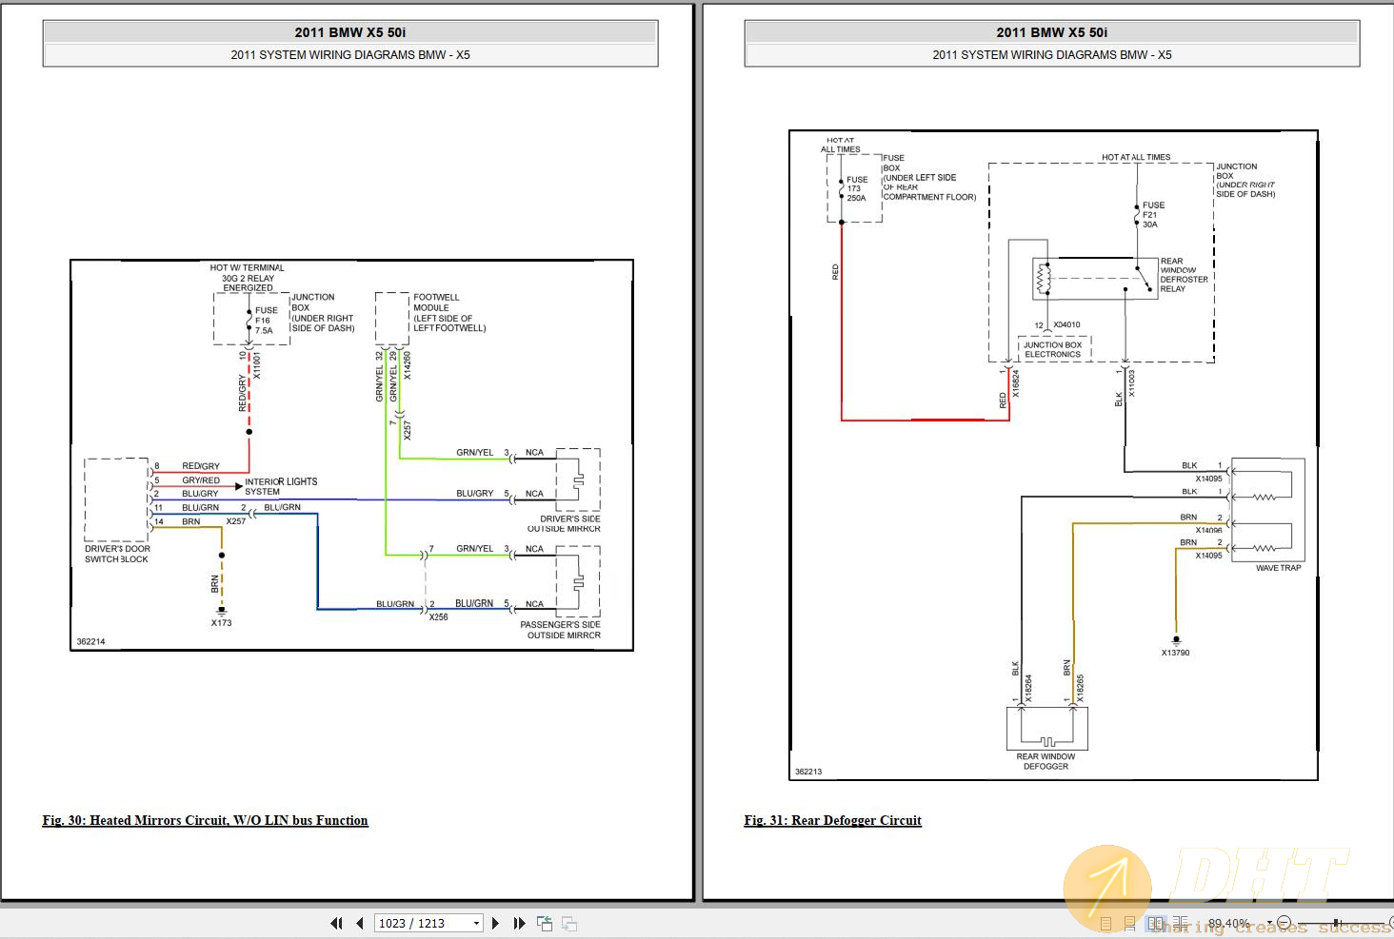Click the 'FUSE F16 7.5A' label

point(266,321)
